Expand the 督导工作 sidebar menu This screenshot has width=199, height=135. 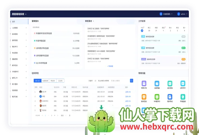point(19,78)
